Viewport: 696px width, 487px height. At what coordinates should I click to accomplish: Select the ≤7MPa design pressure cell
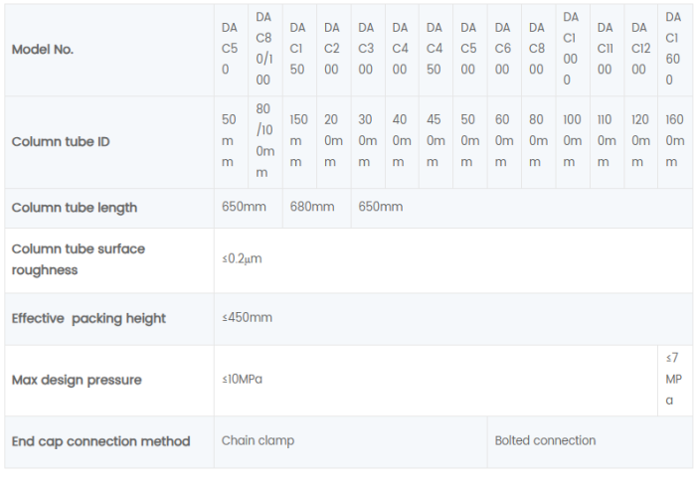[673, 379]
